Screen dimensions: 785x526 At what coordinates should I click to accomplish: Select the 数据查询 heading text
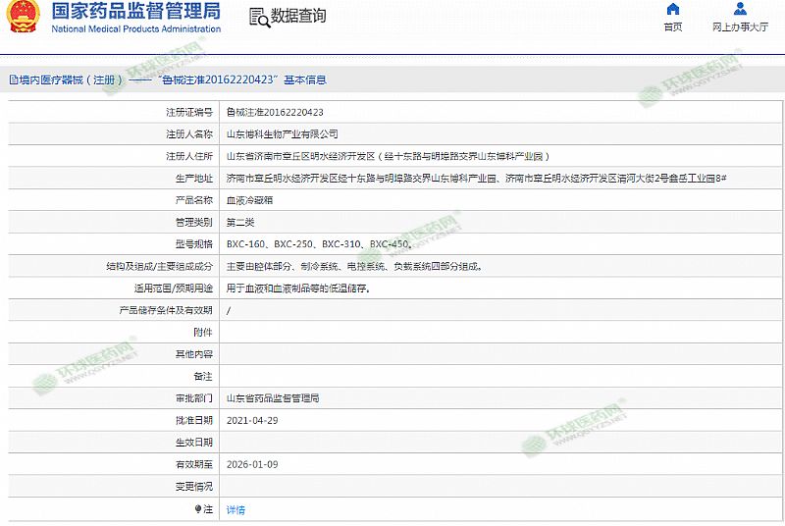pos(298,17)
